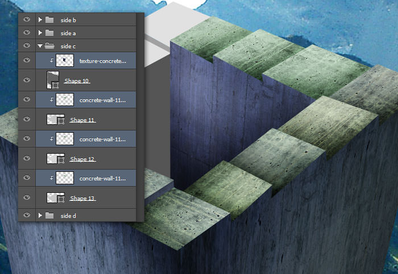Select the 'side a' group name
The width and height of the screenshot is (398, 274).
[68, 33]
